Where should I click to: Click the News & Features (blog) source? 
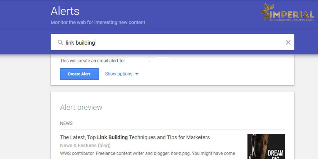point(85,145)
